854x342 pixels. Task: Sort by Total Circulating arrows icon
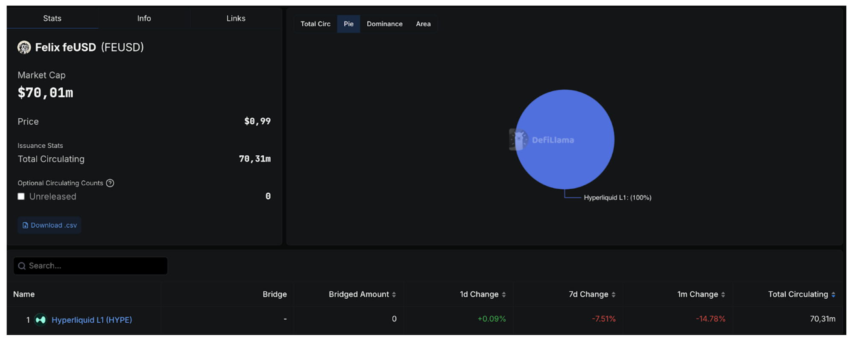click(833, 295)
